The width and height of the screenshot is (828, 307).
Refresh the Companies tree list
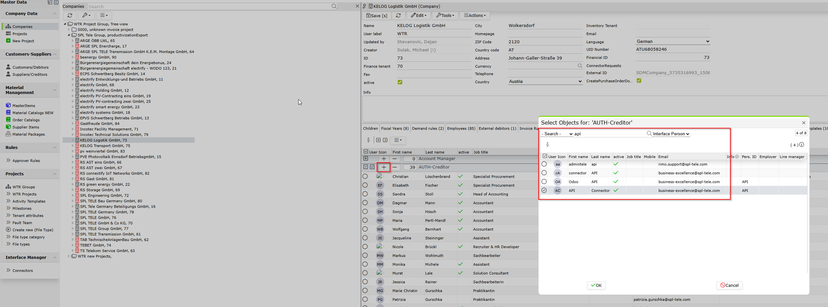[70, 15]
